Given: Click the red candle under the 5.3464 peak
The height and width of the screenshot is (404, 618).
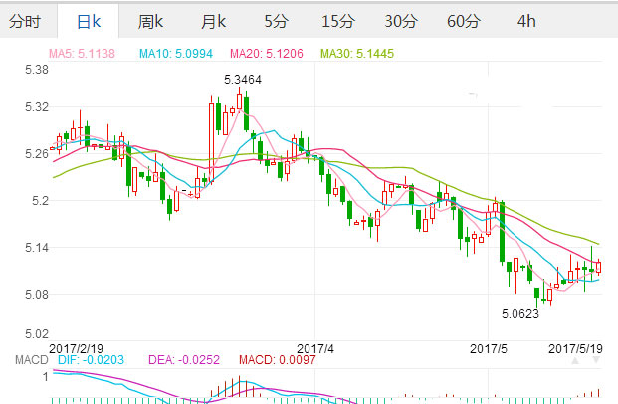Looking at the screenshot, I should click(x=239, y=101).
